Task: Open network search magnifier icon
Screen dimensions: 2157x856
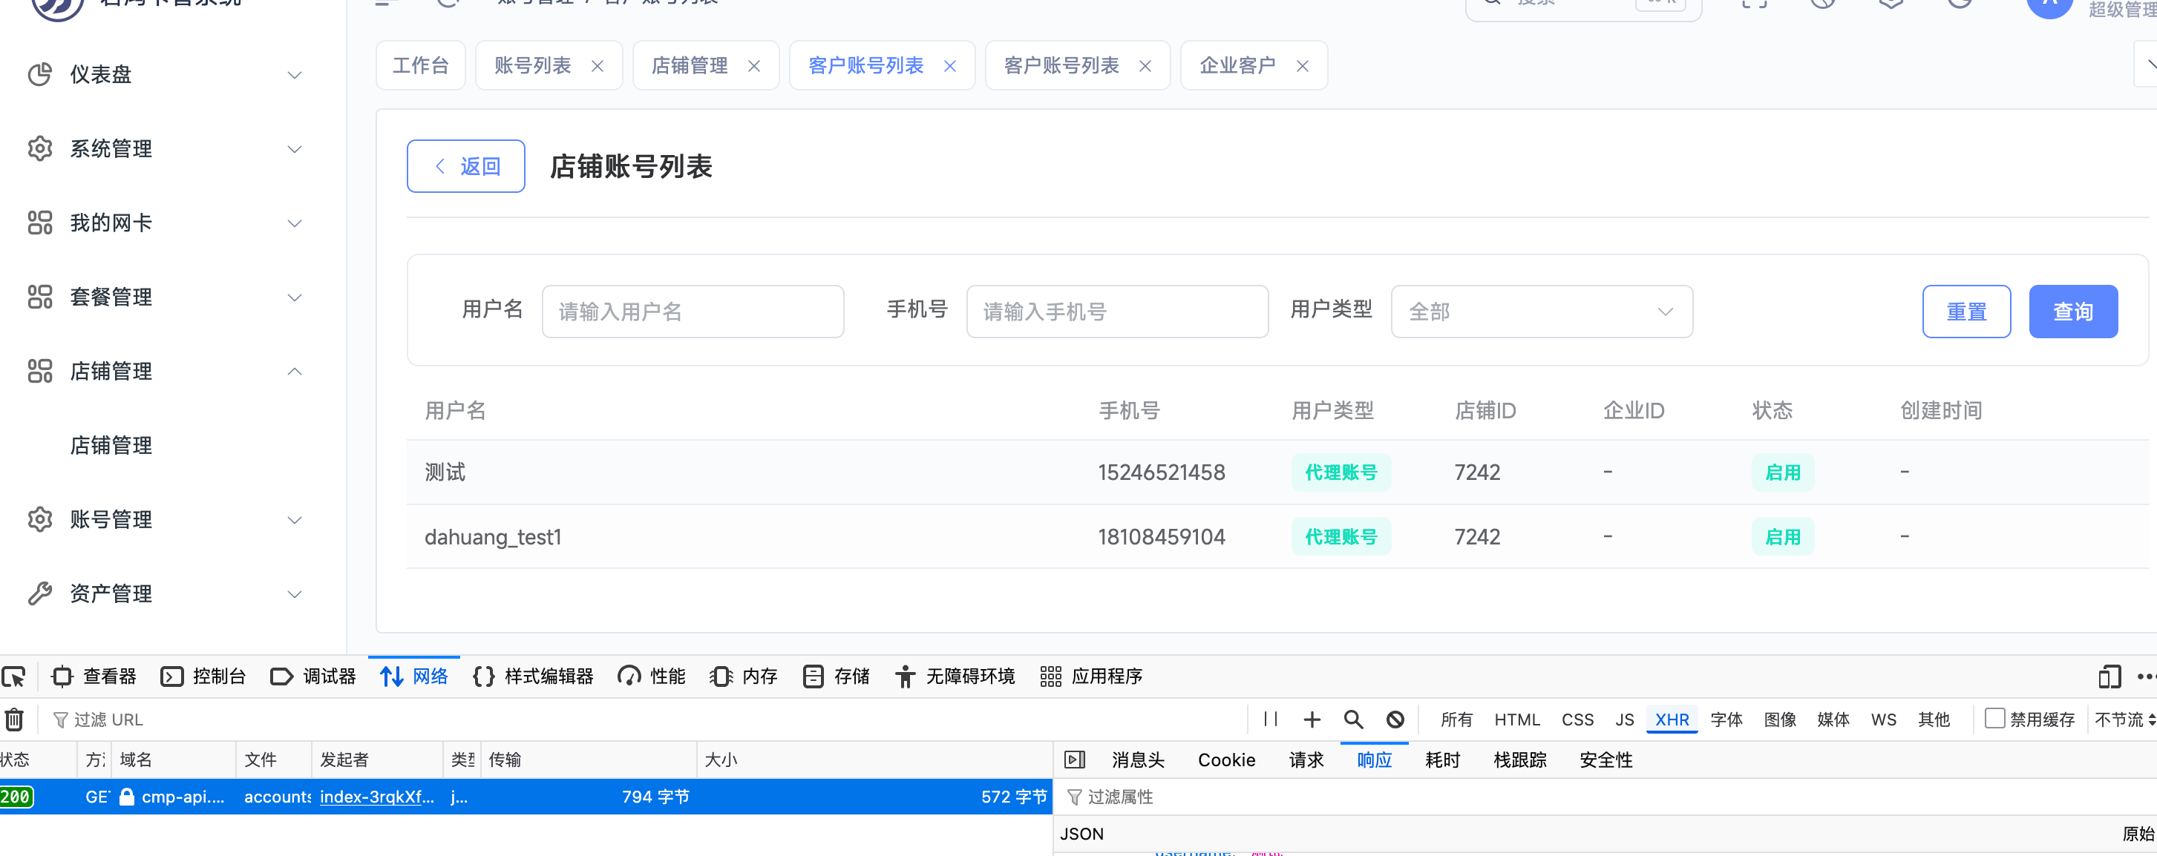Action: pos(1353,720)
